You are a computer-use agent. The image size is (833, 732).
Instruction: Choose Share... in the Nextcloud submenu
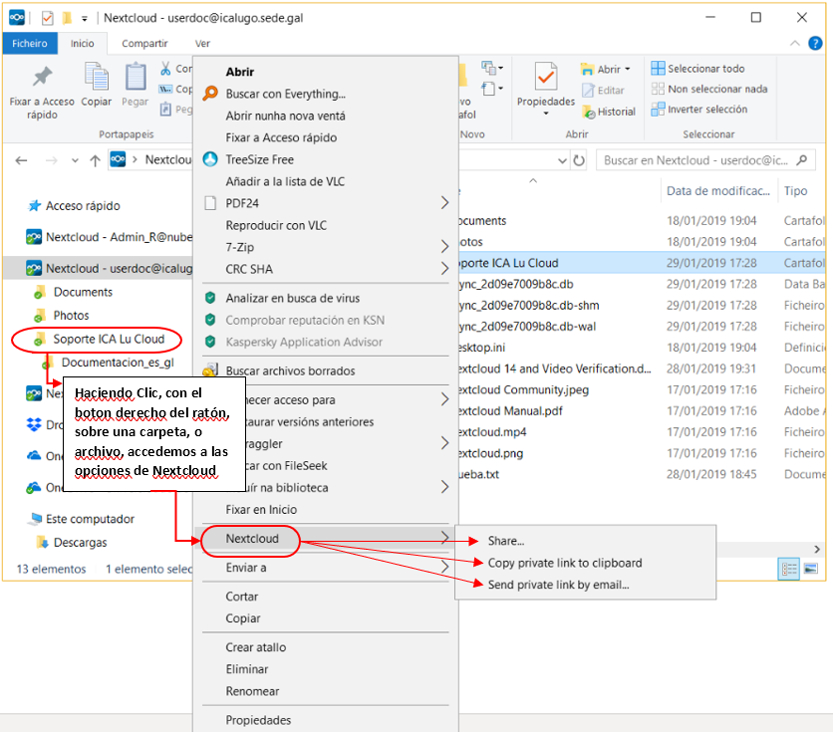[x=506, y=541]
